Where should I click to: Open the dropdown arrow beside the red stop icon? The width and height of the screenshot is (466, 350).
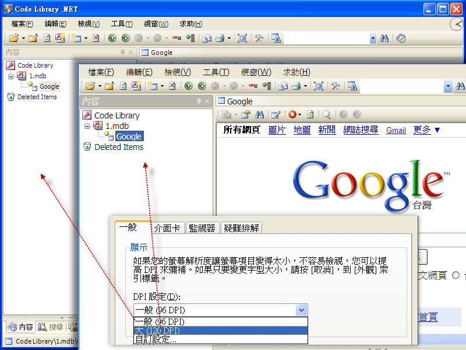point(299,114)
